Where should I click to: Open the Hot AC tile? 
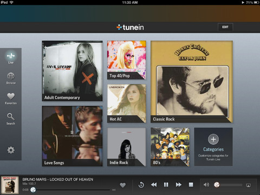[127, 103]
